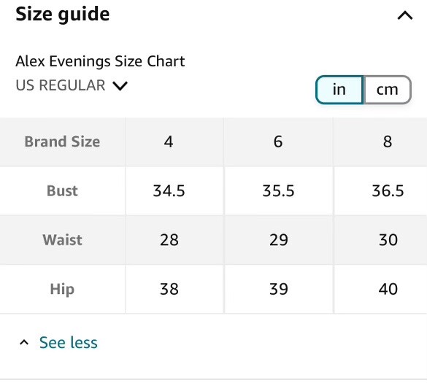Click the 35.5 bust measurement cell
427x383 pixels.
pyautogui.click(x=278, y=191)
